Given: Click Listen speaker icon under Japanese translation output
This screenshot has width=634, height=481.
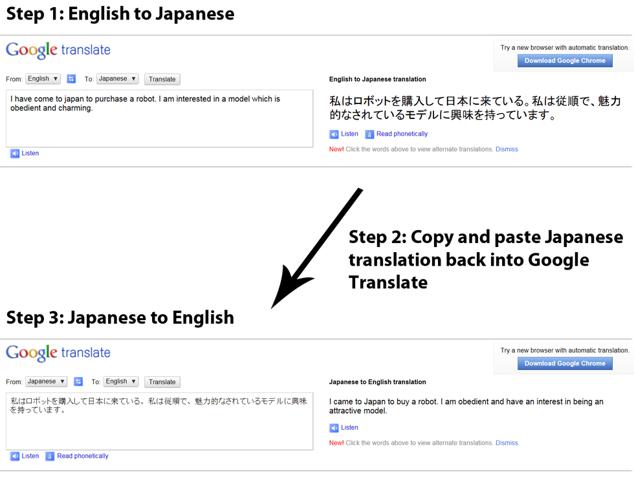Looking at the screenshot, I should pos(334,134).
